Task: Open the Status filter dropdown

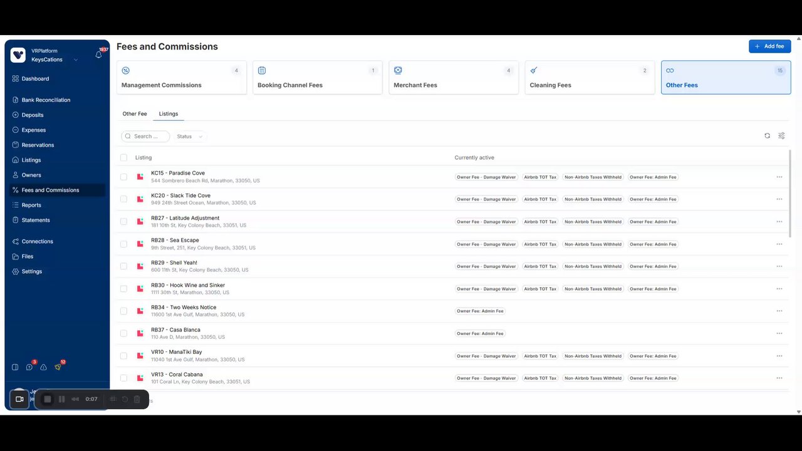Action: (x=189, y=137)
